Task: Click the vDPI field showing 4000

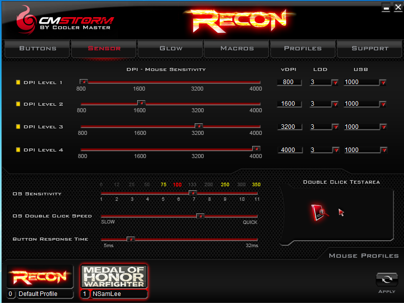Action: click(x=290, y=150)
